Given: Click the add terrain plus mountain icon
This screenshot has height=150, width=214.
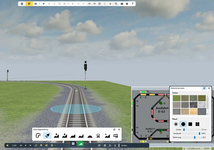Looking at the screenshot, I should tap(107, 135).
